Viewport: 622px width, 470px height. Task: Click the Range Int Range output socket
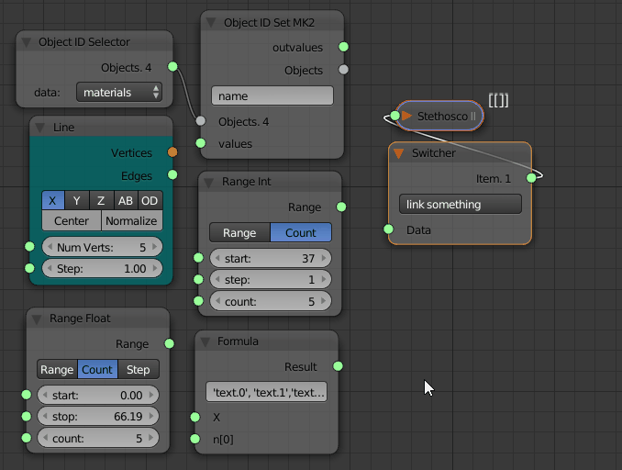pos(341,207)
